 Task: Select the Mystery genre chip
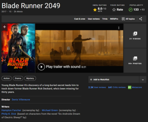30,78
